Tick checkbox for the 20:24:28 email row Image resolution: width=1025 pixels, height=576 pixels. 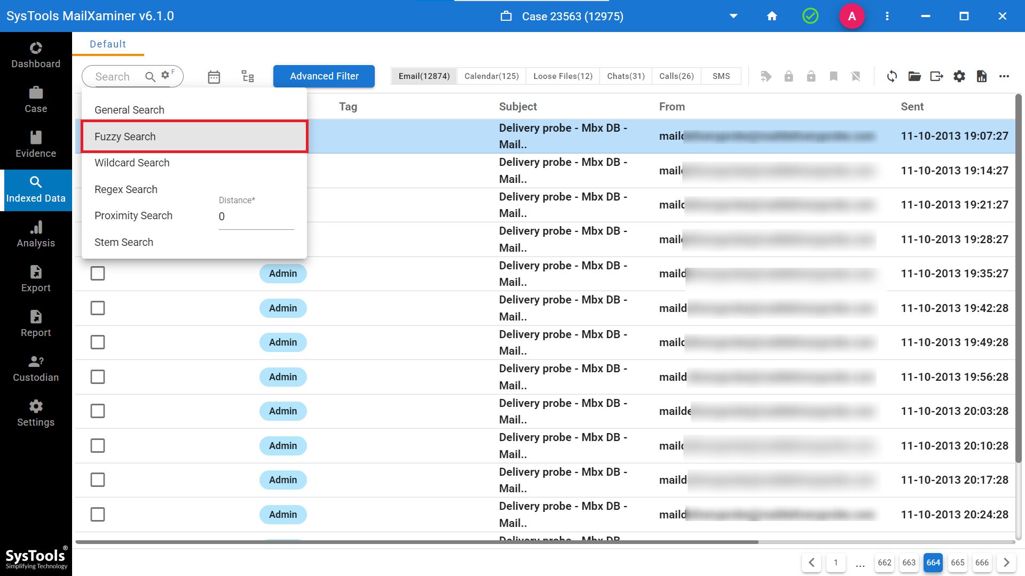point(98,515)
